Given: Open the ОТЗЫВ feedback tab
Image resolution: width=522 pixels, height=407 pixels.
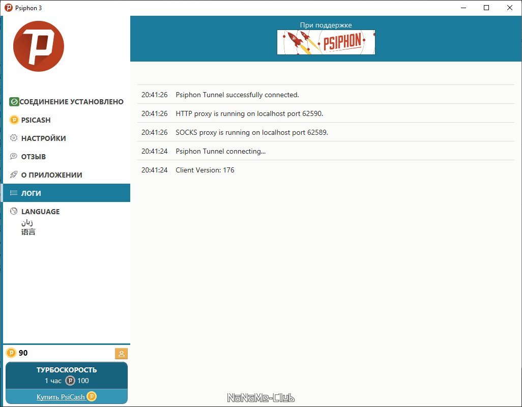Looking at the screenshot, I should [x=67, y=156].
